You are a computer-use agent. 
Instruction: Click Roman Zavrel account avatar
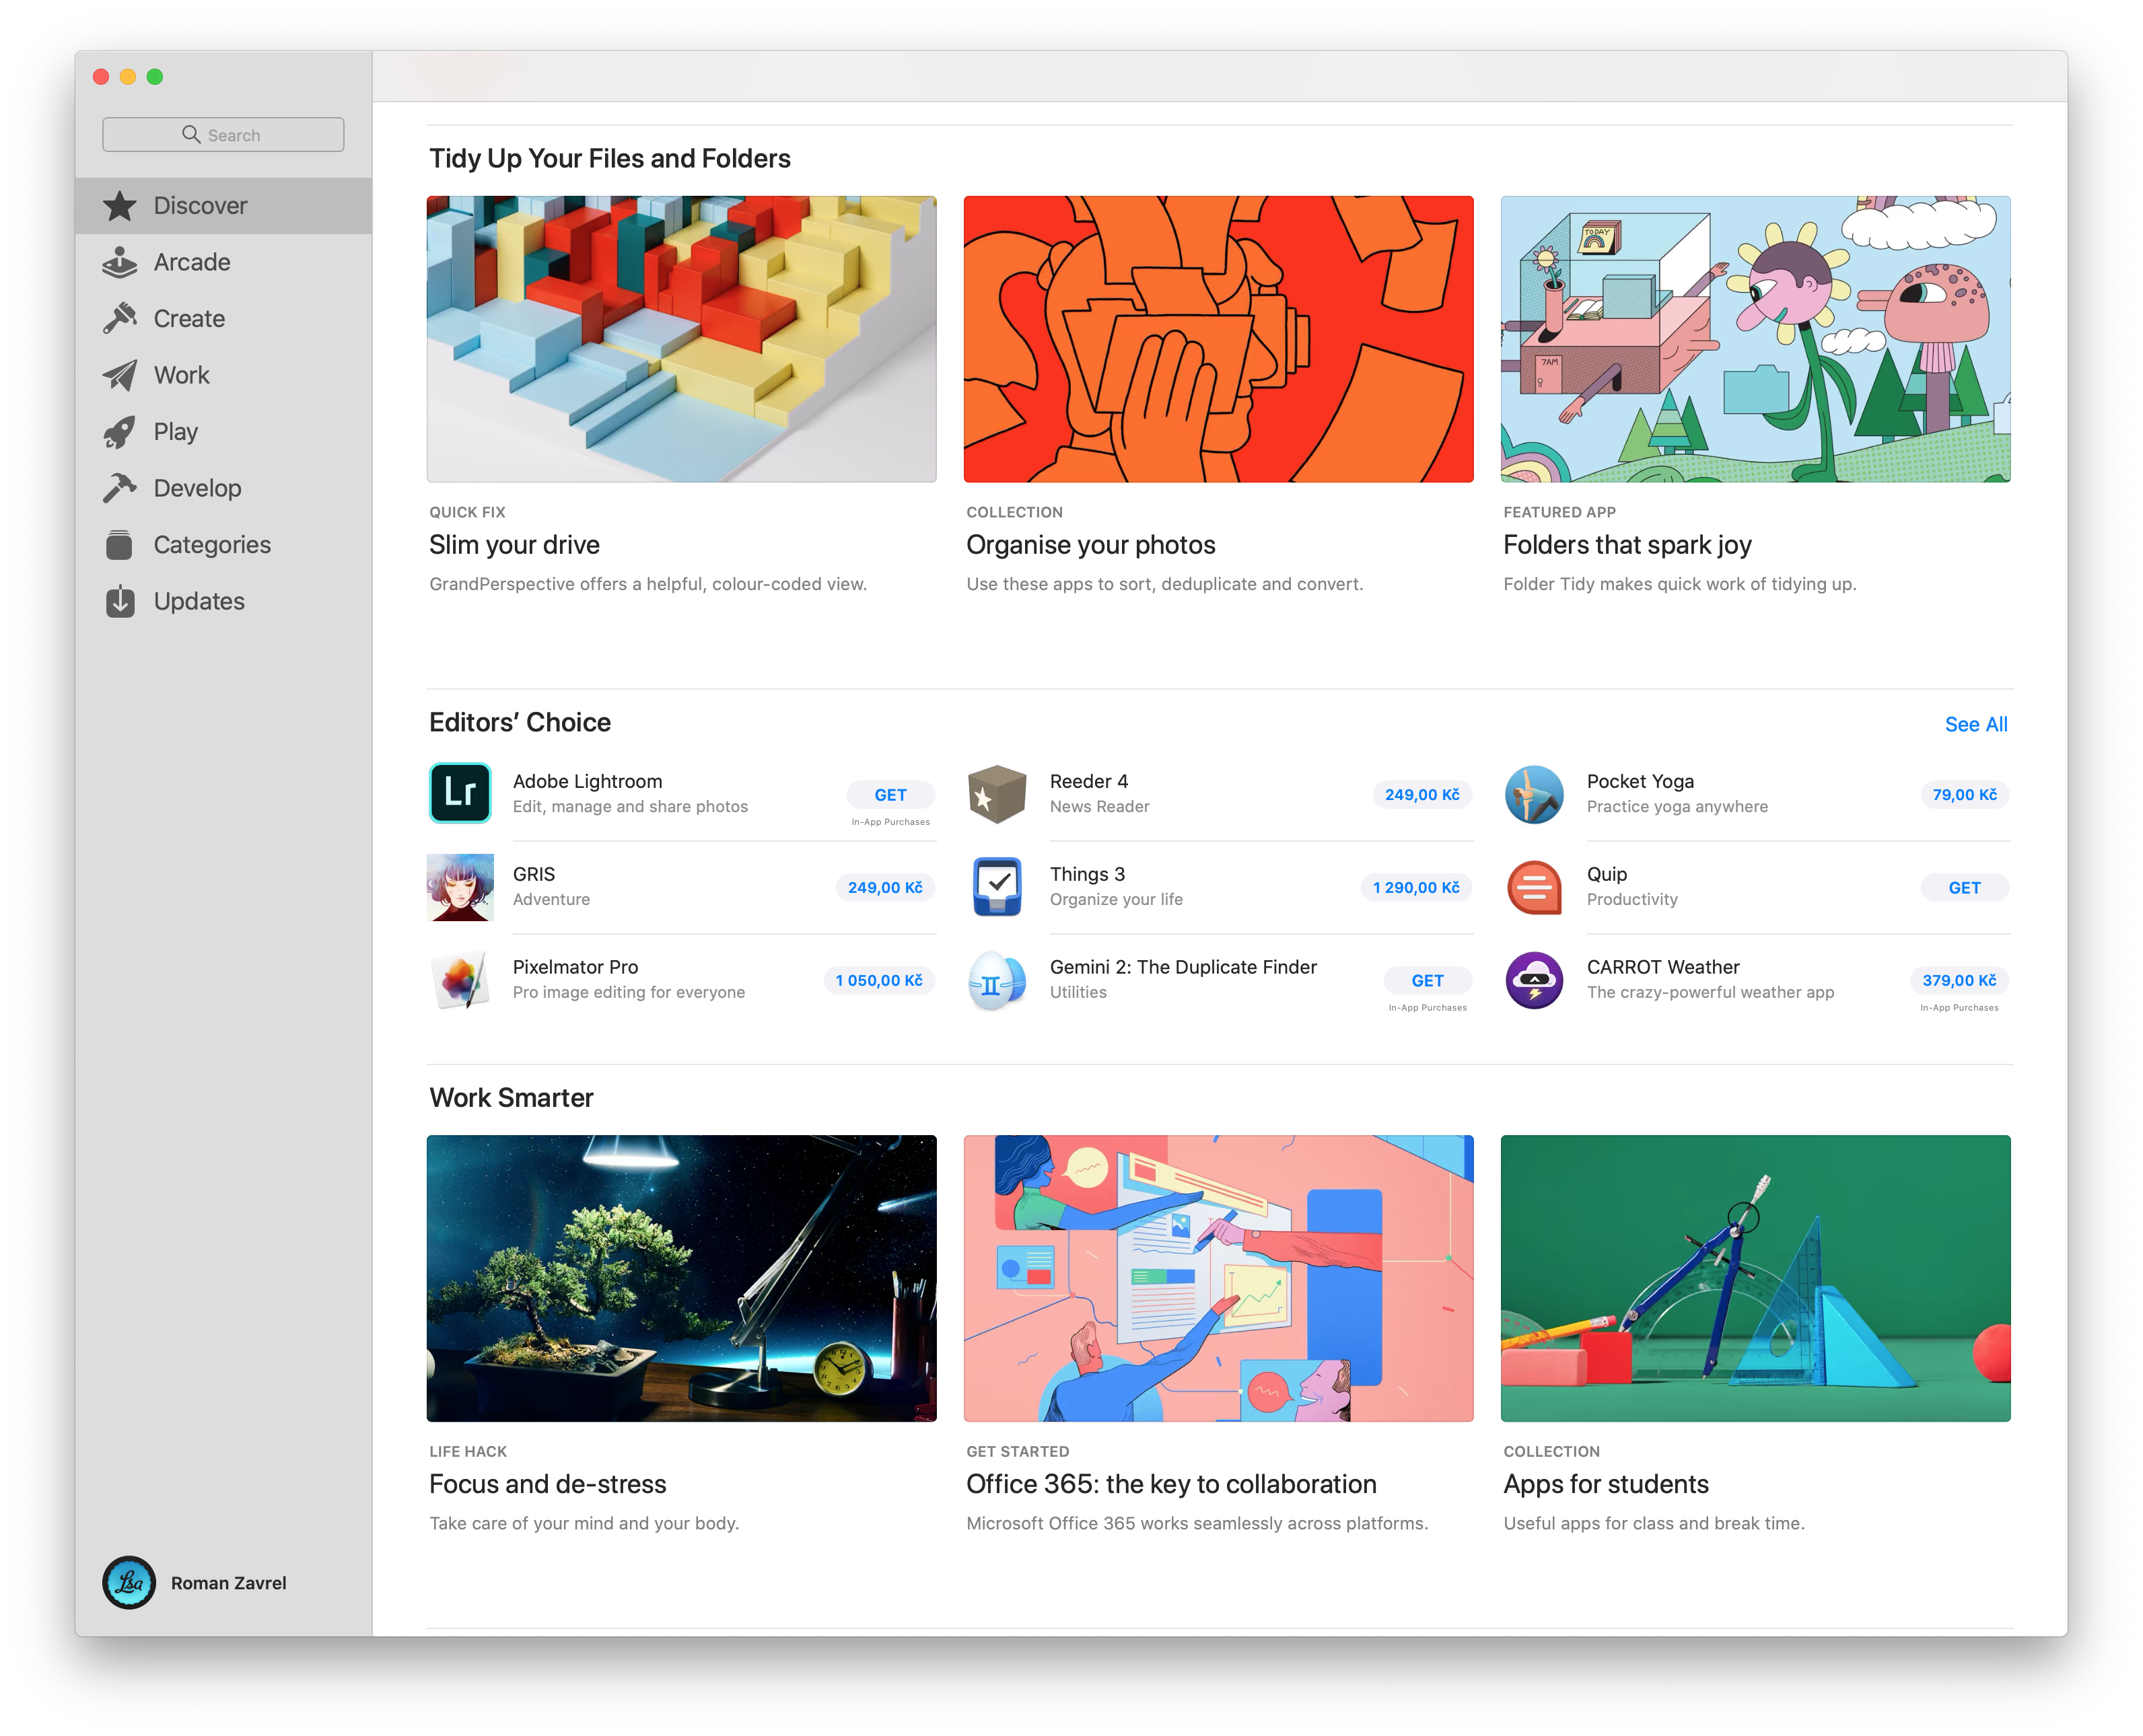tap(129, 1582)
